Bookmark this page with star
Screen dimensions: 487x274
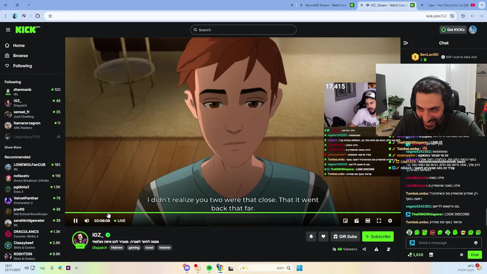(x=50, y=16)
